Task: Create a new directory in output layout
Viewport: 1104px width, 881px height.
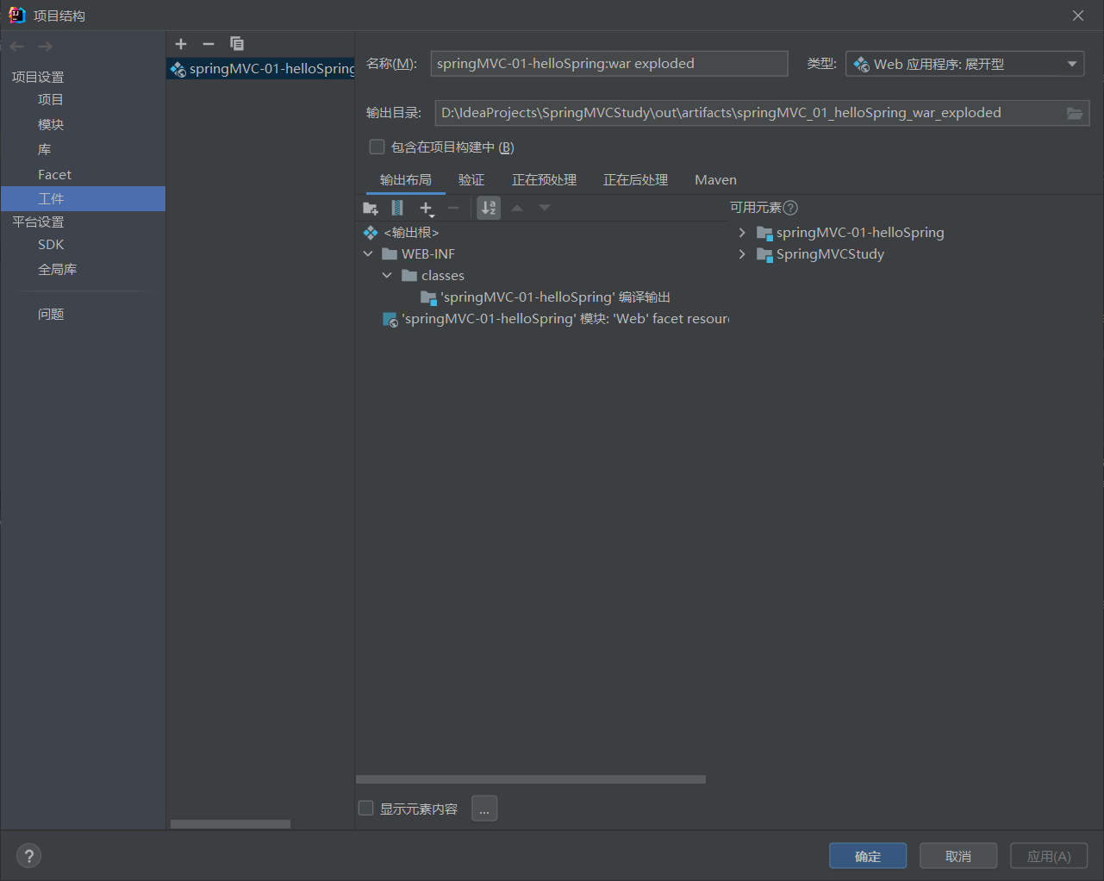Action: (x=371, y=208)
